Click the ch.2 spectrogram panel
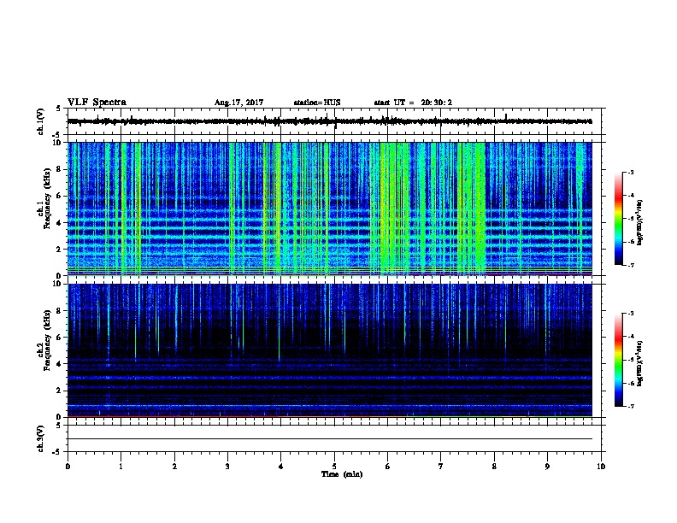The width and height of the screenshot is (677, 523). [329, 350]
